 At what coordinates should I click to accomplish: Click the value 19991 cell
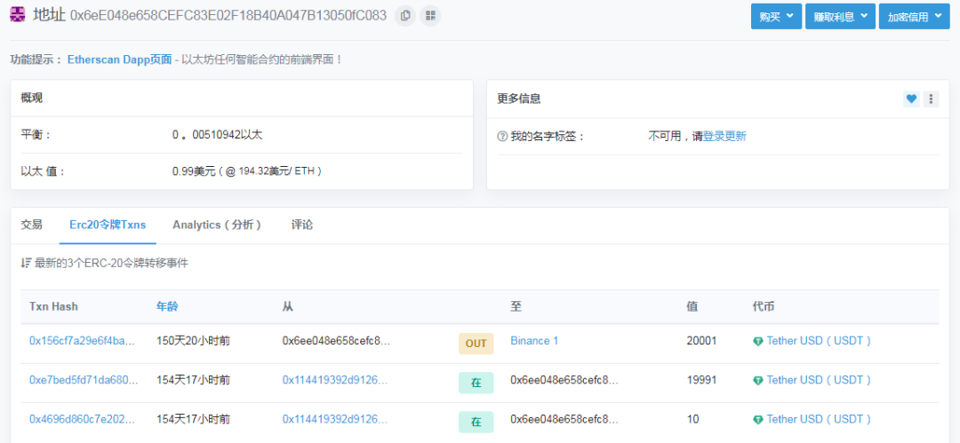click(x=701, y=380)
